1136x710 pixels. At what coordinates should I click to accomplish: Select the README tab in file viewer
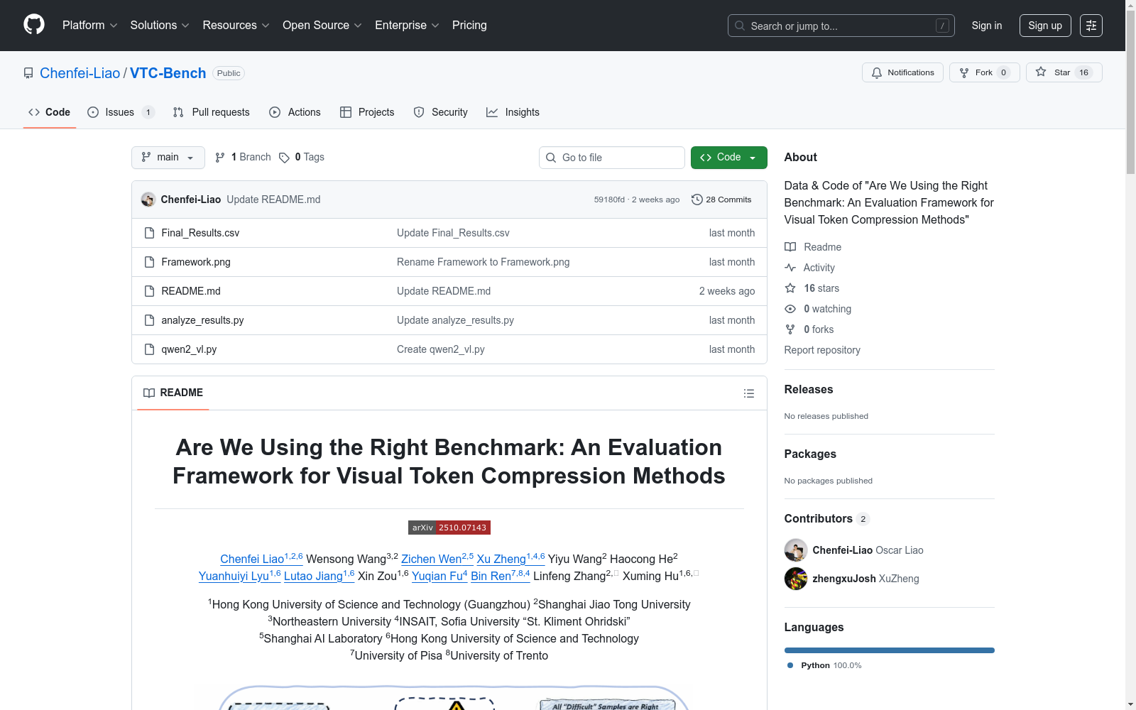coord(173,393)
